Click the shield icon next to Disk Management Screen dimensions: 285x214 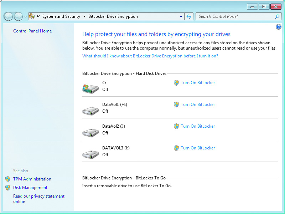(x=8, y=188)
